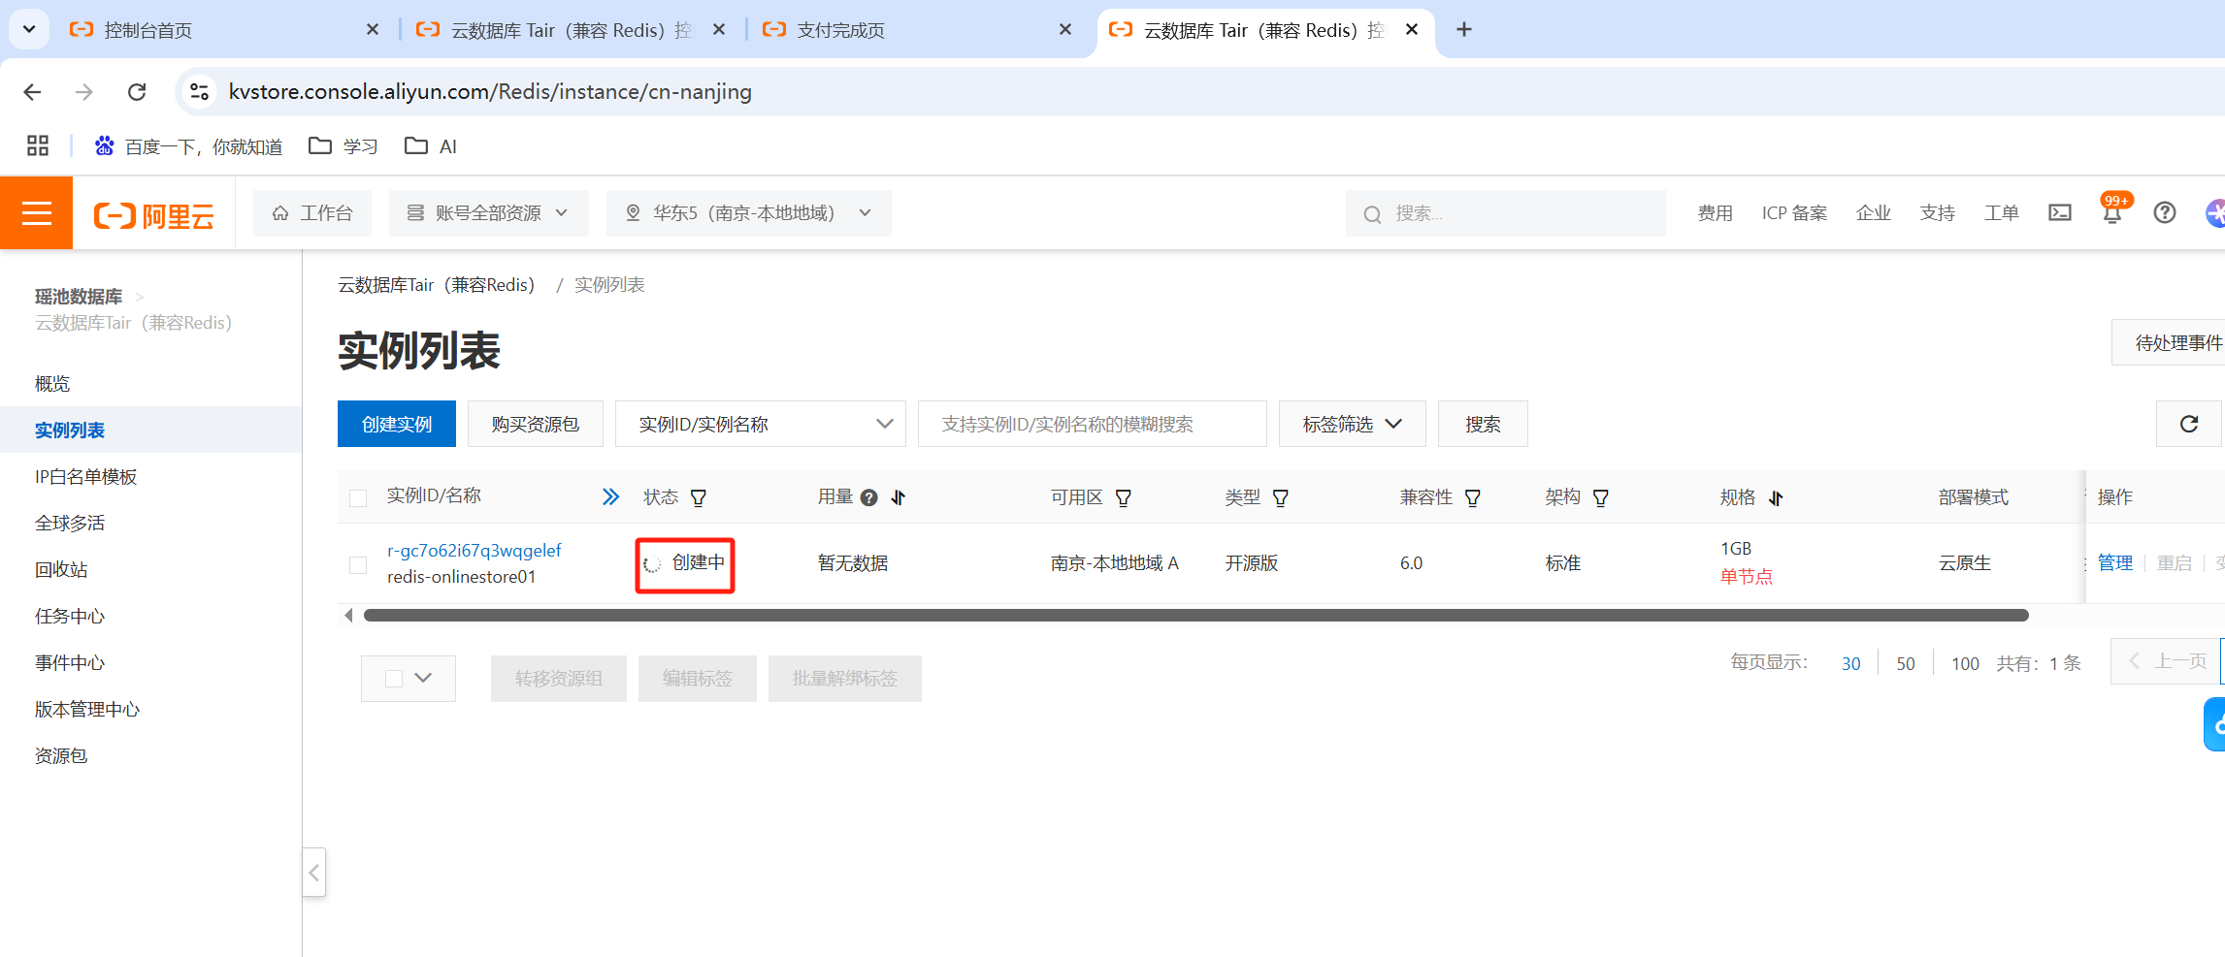Screen dimensions: 2225x957
Task: Sort the 规格 column
Action: point(1776,498)
